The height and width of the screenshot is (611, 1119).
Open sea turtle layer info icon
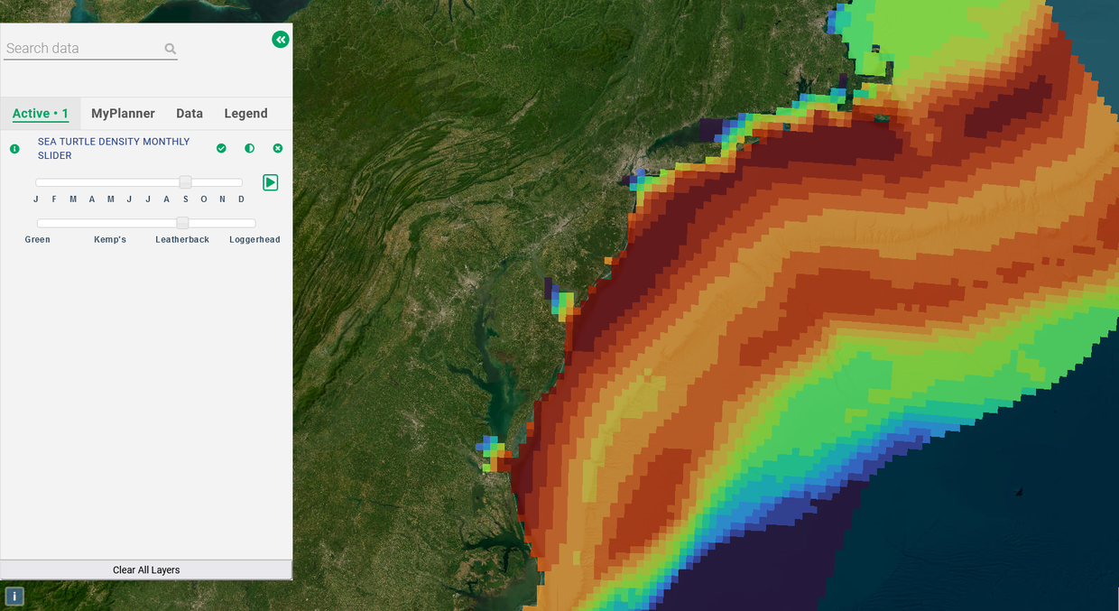(x=14, y=149)
